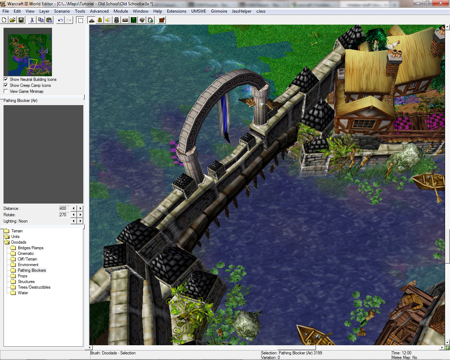The height and width of the screenshot is (360, 450).
Task: Open the View menu
Action: [30, 11]
